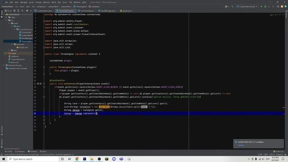Click the Build project hammer icon
288x162 pixels.
coord(232,6)
